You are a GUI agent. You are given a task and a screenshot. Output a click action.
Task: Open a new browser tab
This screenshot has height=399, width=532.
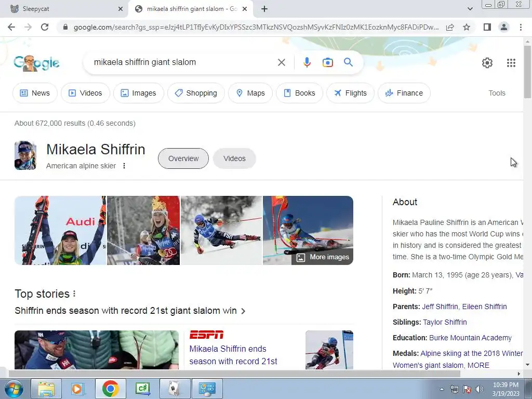coord(264,9)
